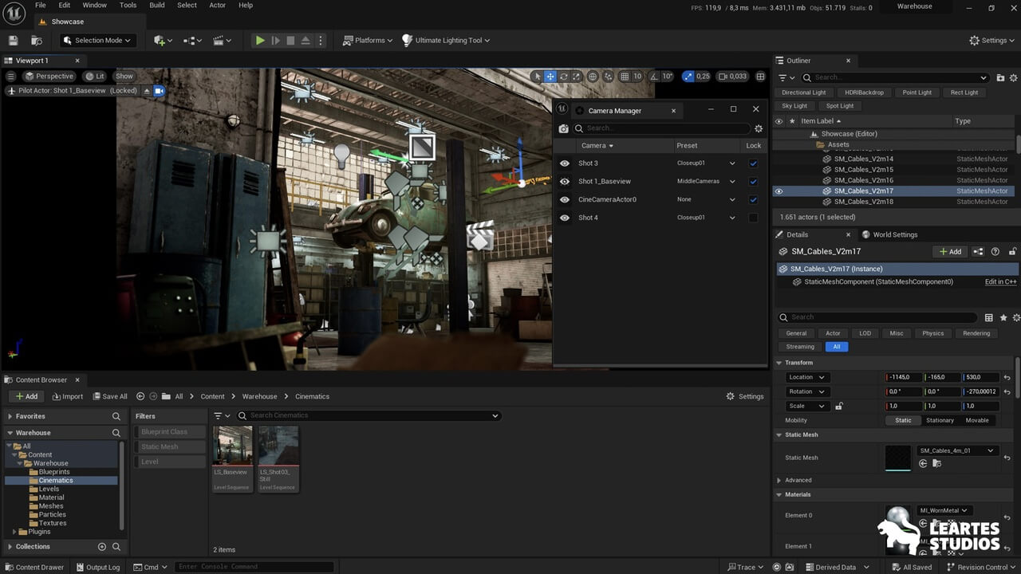Open the Window menu
1021x574 pixels.
click(x=94, y=6)
